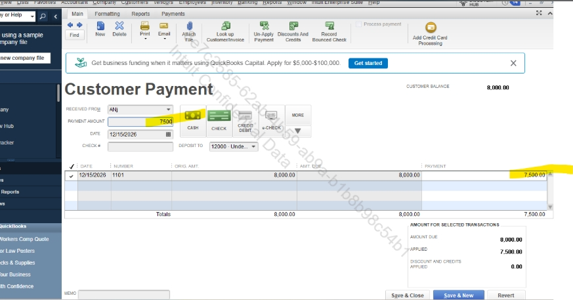Click the Payment Amount field
The width and height of the screenshot is (573, 300).
point(140,121)
